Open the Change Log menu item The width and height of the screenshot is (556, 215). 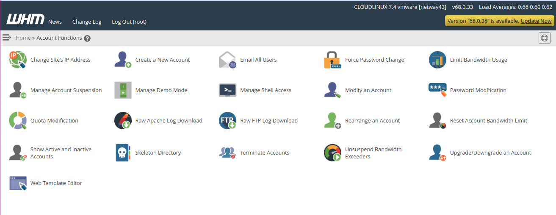(87, 22)
